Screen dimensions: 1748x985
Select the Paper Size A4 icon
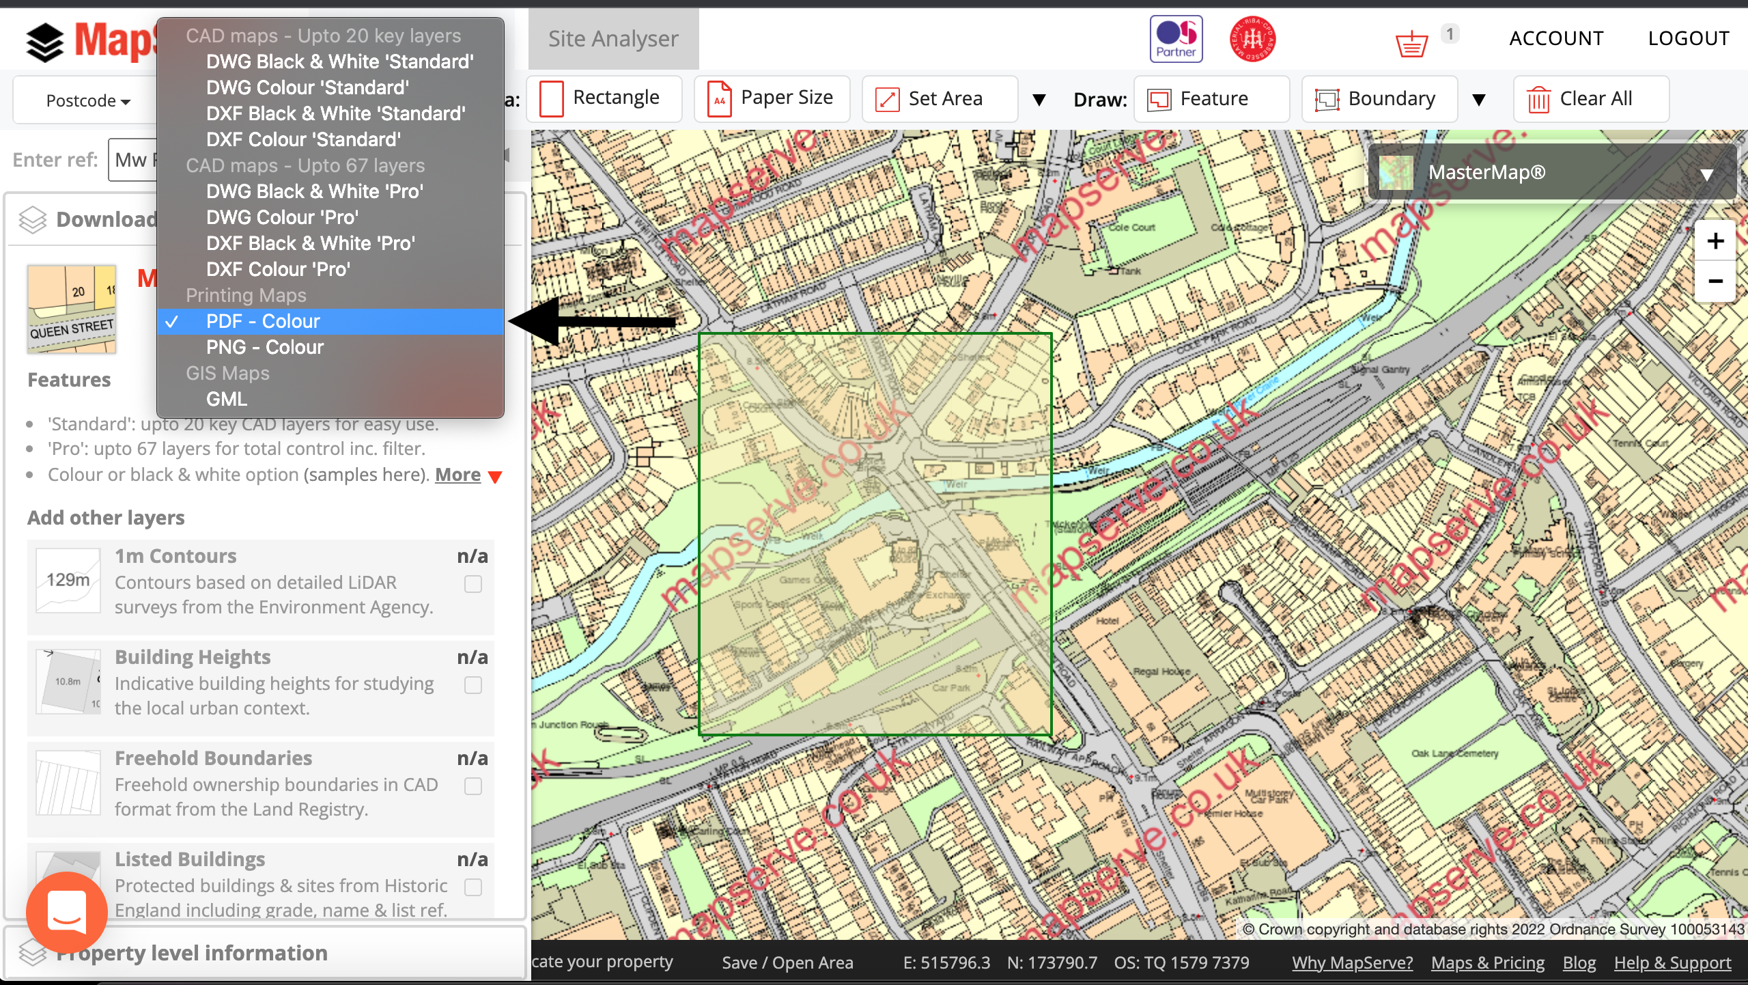tap(720, 99)
